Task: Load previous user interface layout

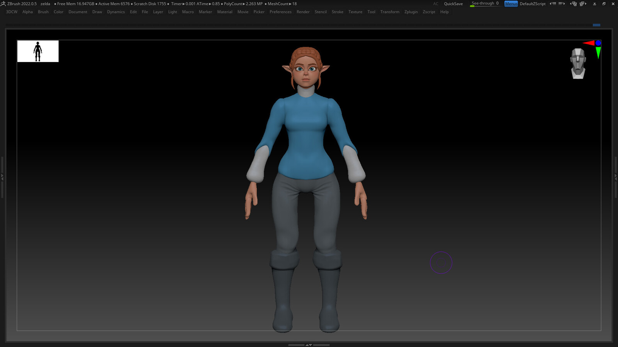Action: click(x=574, y=3)
